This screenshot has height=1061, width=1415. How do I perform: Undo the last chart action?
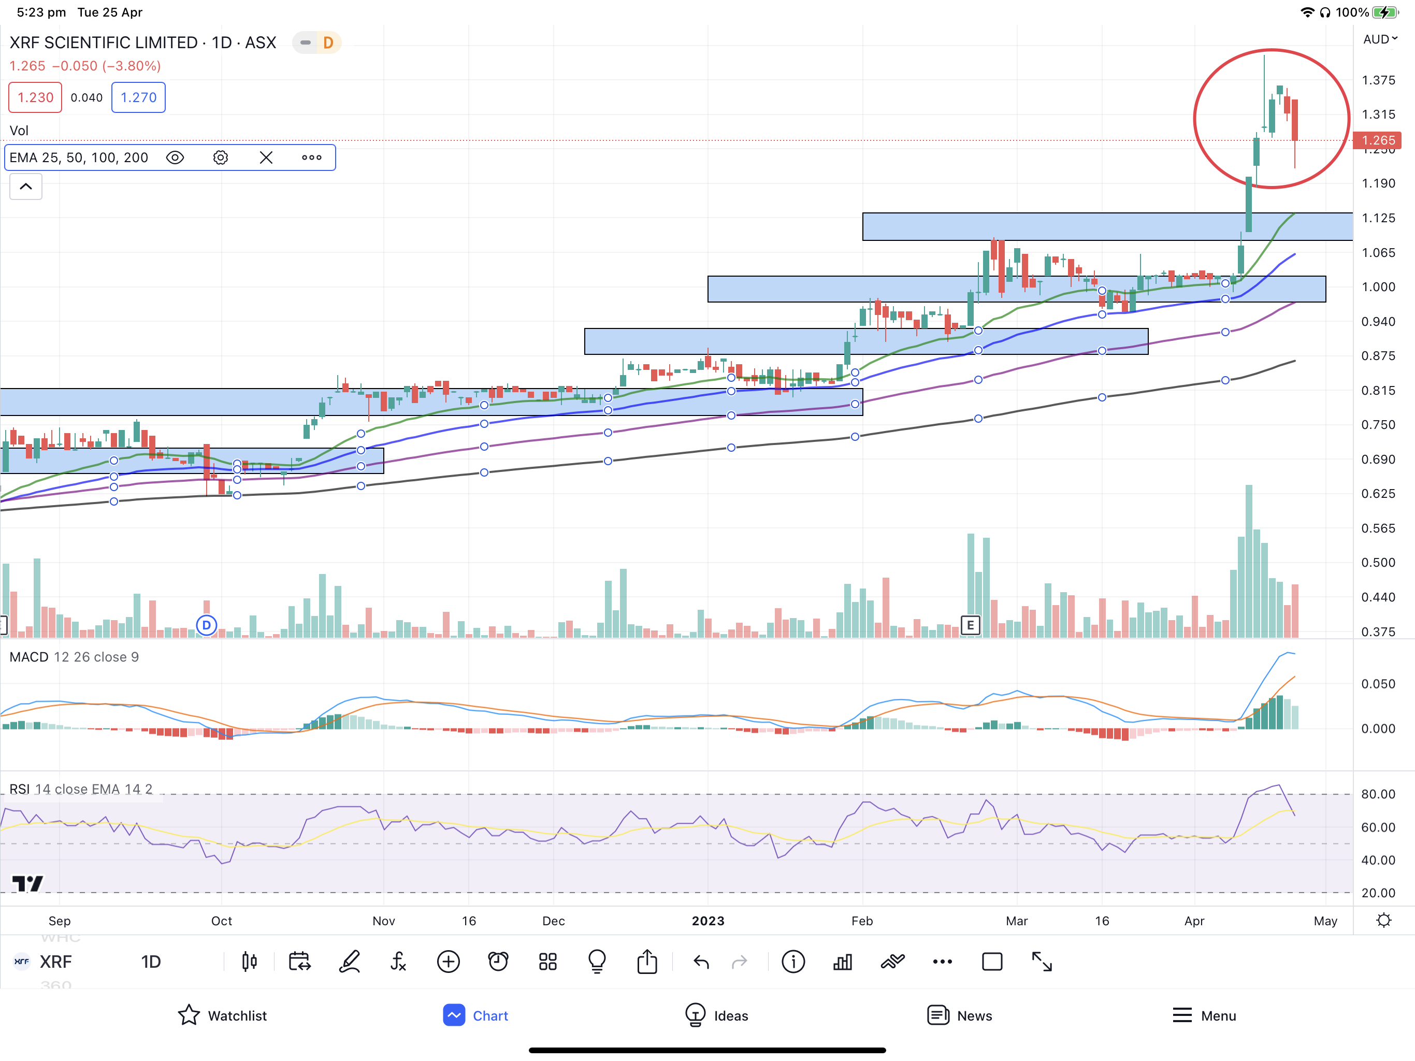(x=701, y=962)
